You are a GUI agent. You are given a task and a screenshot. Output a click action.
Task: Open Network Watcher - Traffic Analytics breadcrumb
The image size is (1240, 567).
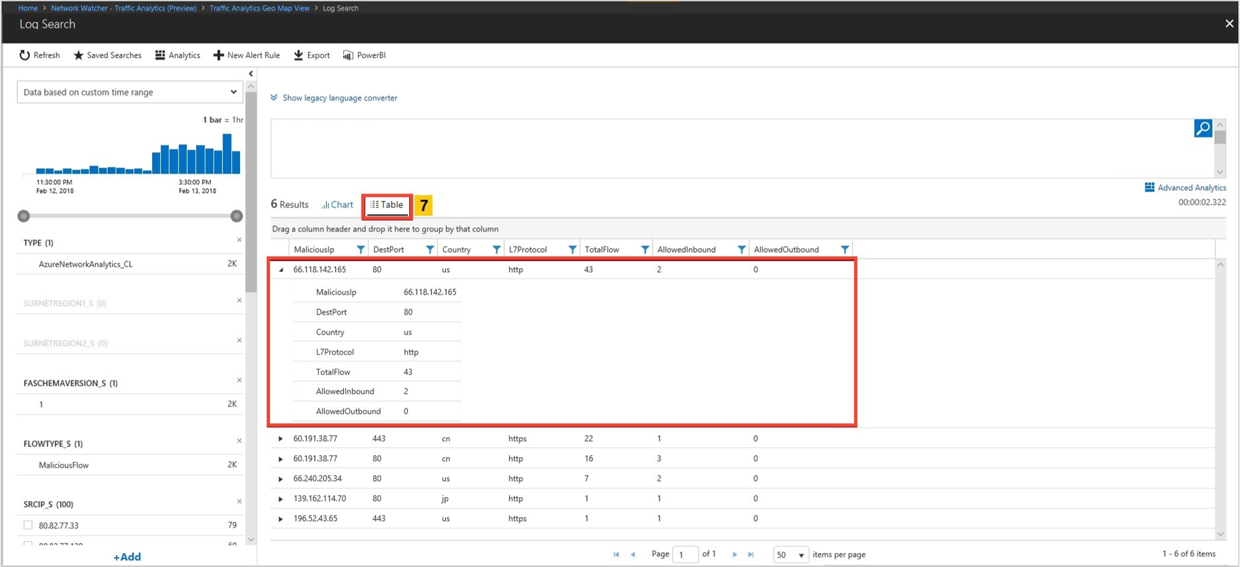coord(123,8)
